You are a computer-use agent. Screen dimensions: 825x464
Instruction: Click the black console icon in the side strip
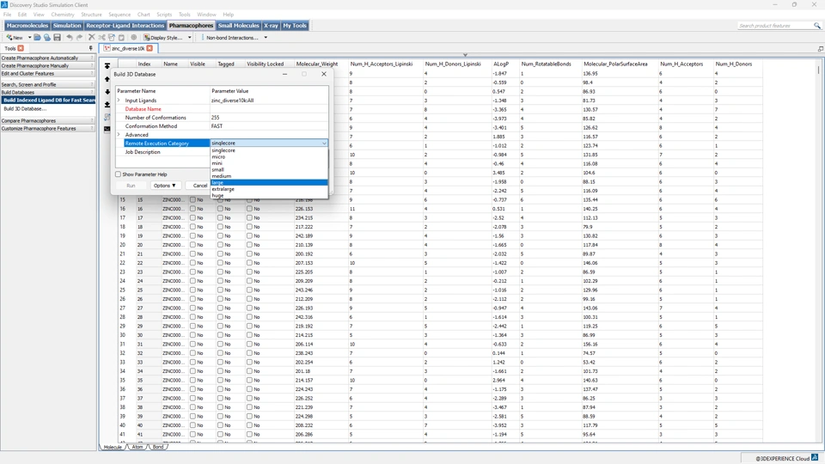coord(107,128)
